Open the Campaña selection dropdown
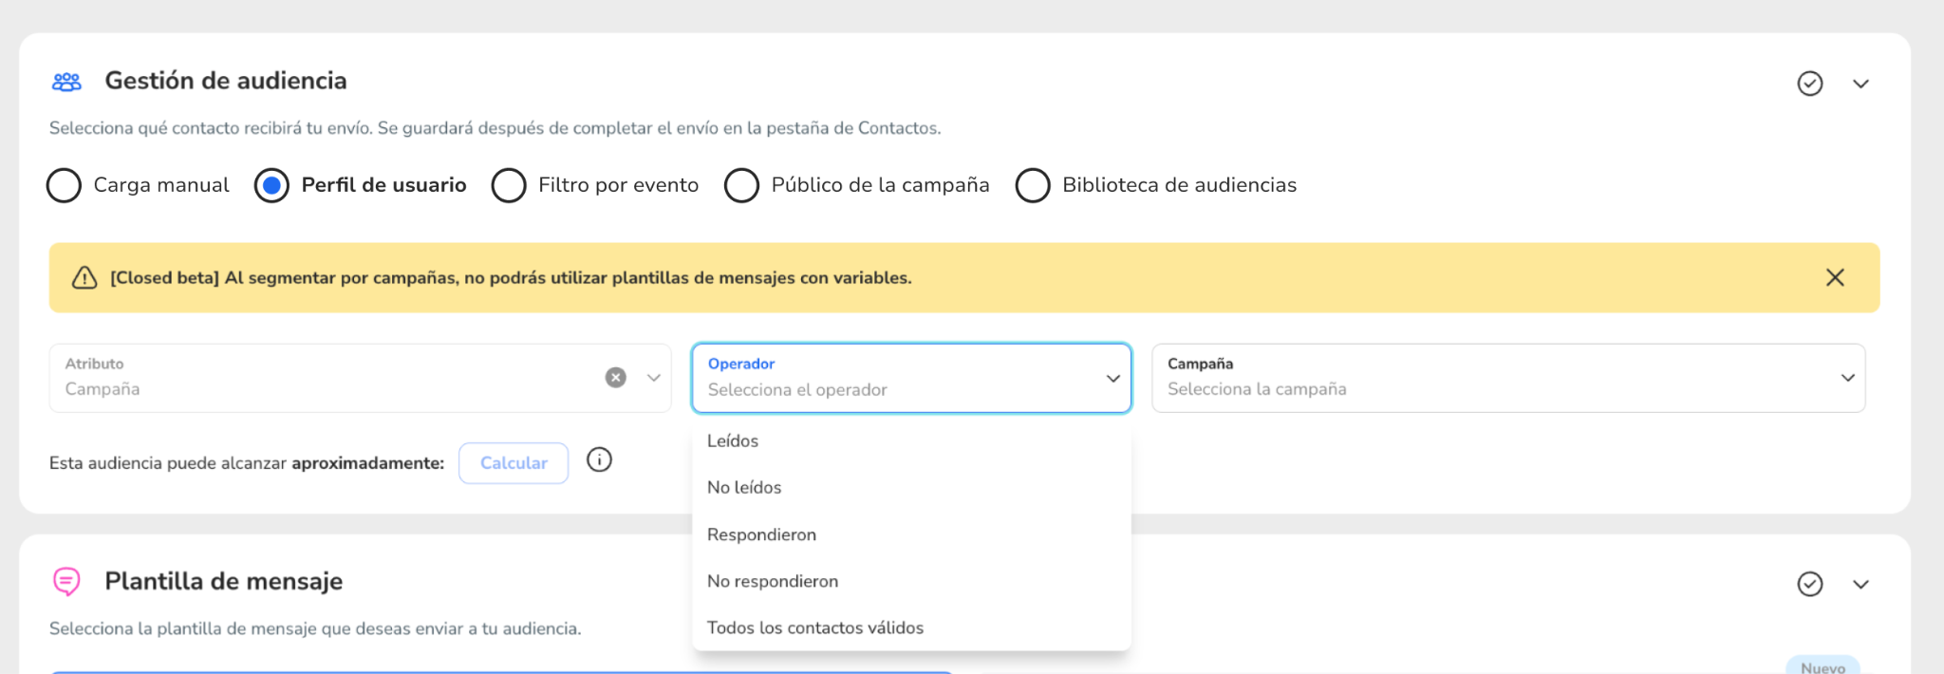This screenshot has width=1944, height=674. tap(1508, 378)
